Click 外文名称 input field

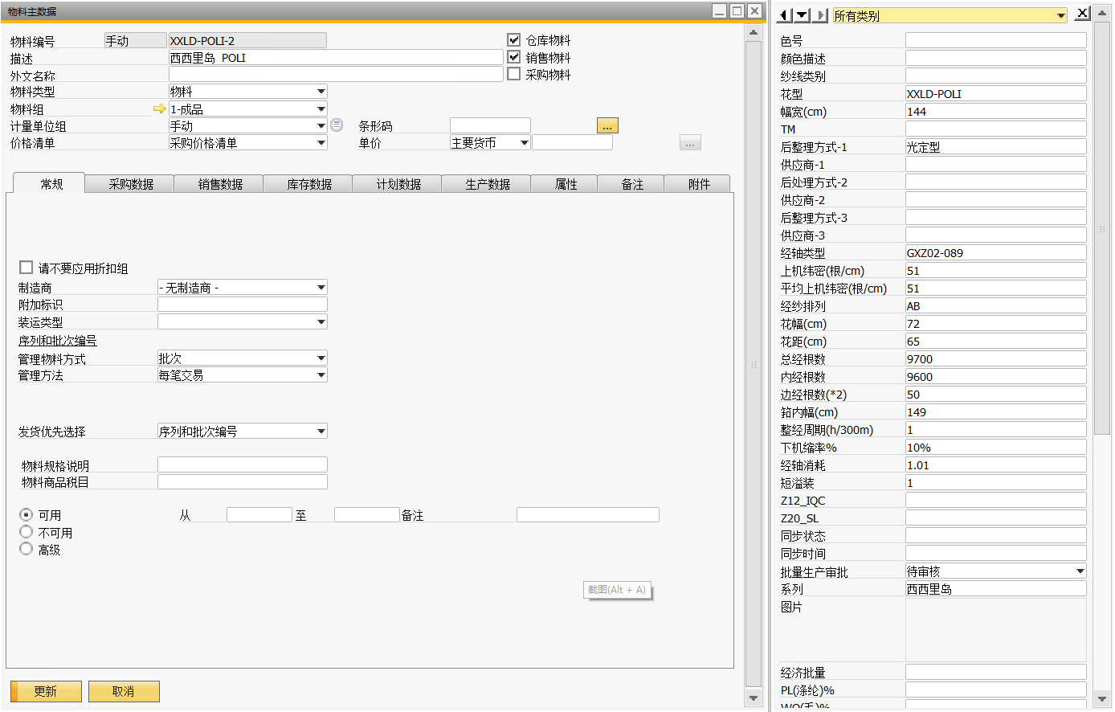(336, 74)
